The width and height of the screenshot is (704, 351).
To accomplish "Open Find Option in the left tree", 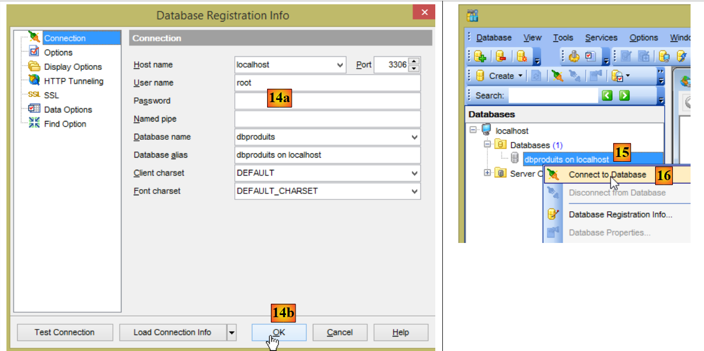I will coord(64,124).
